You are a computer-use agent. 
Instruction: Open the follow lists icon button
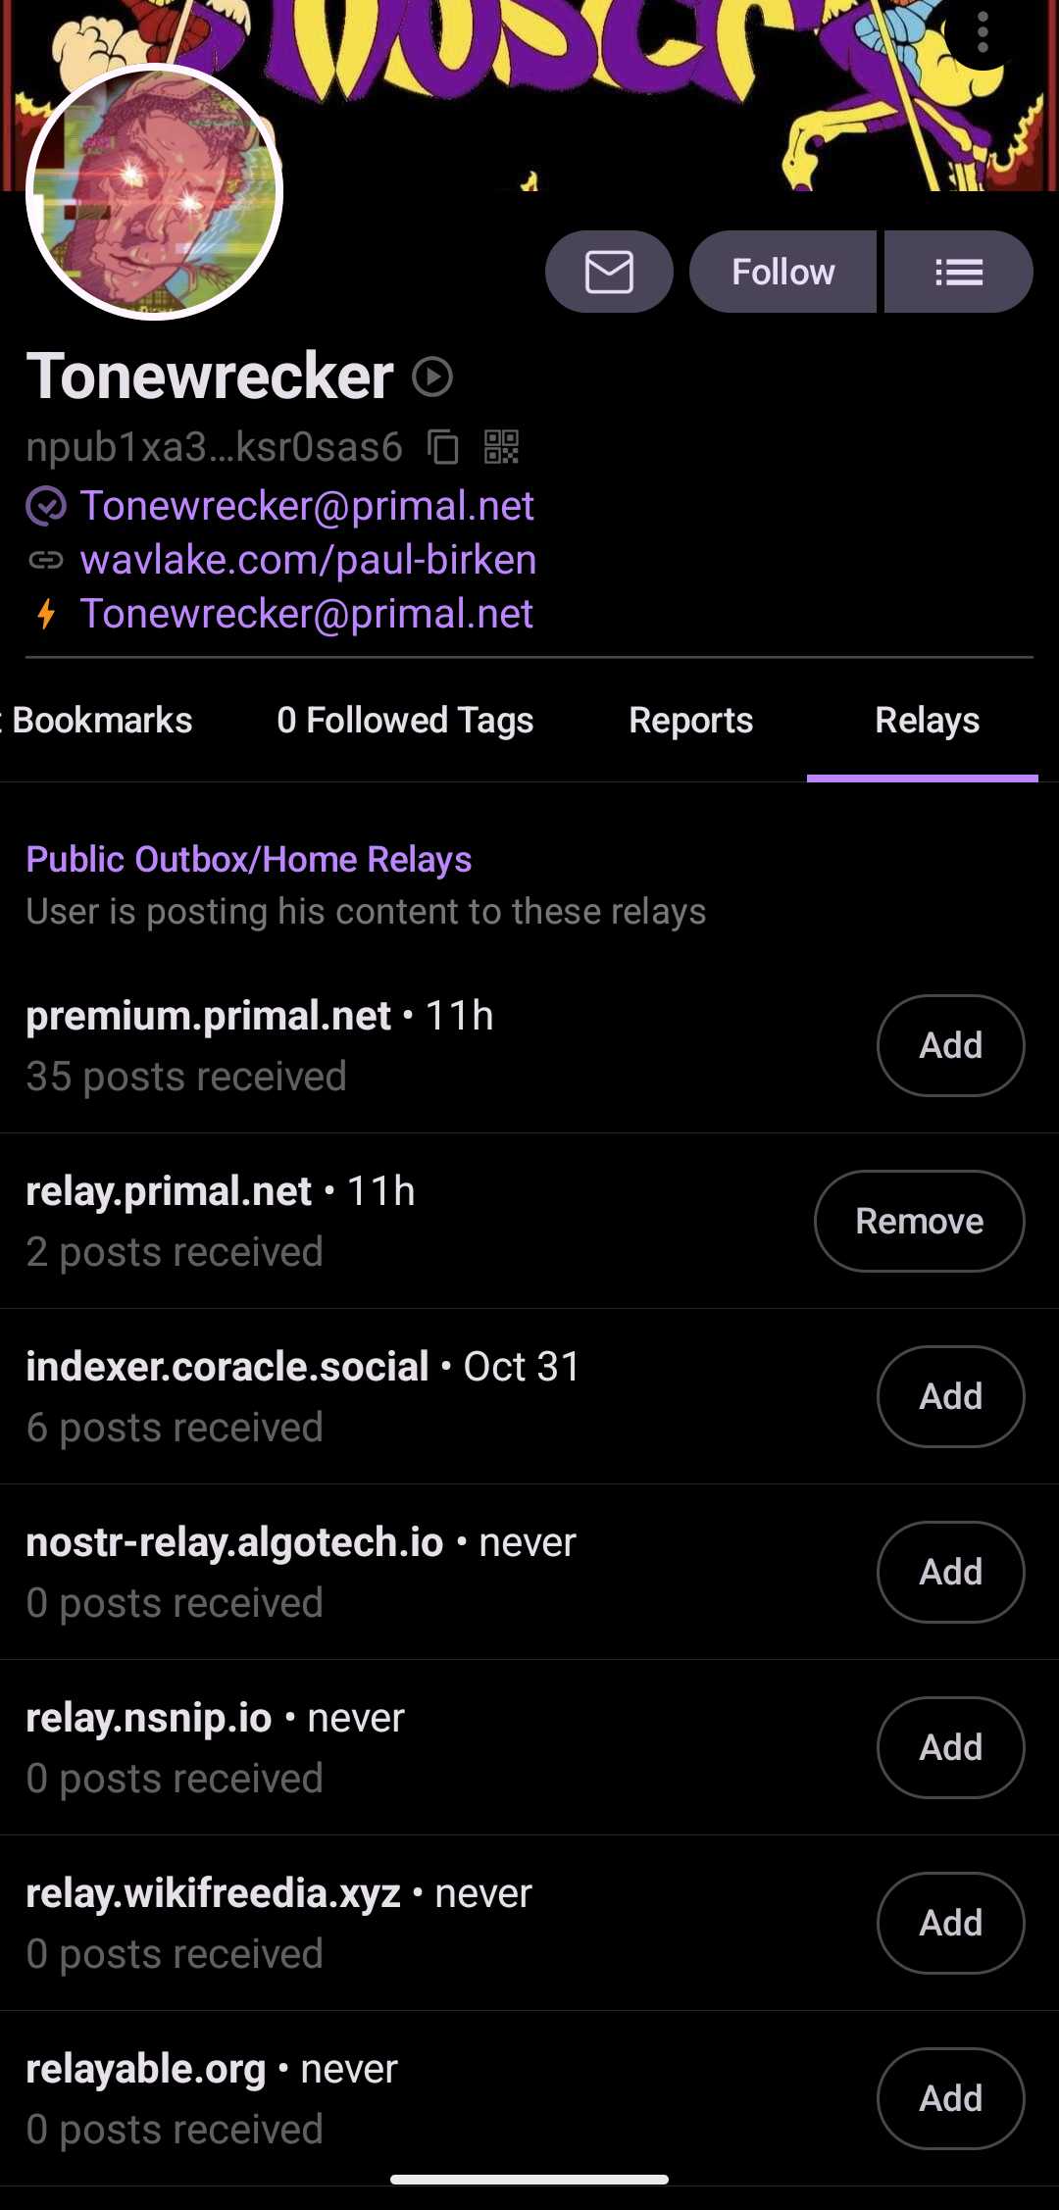point(958,272)
